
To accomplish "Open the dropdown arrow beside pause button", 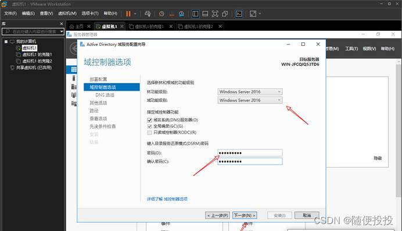I will coord(135,14).
